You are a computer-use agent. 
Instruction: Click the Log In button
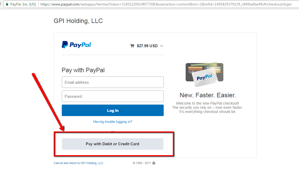pos(113,110)
